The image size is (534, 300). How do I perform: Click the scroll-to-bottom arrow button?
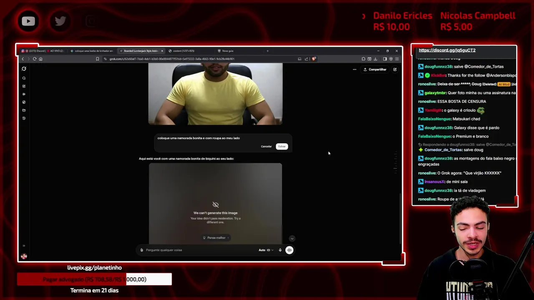[x=292, y=238]
